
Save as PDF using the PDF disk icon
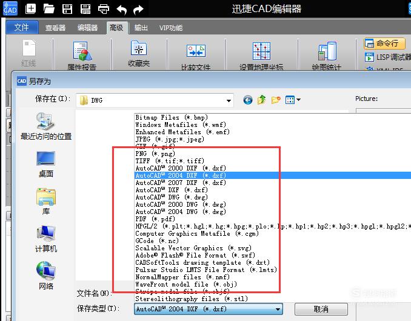(x=85, y=9)
